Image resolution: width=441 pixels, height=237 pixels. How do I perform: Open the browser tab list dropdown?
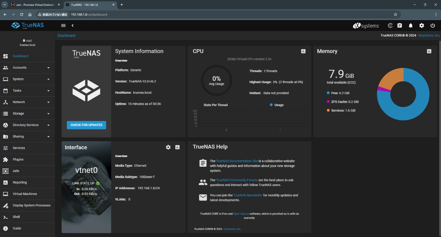click(x=4, y=4)
